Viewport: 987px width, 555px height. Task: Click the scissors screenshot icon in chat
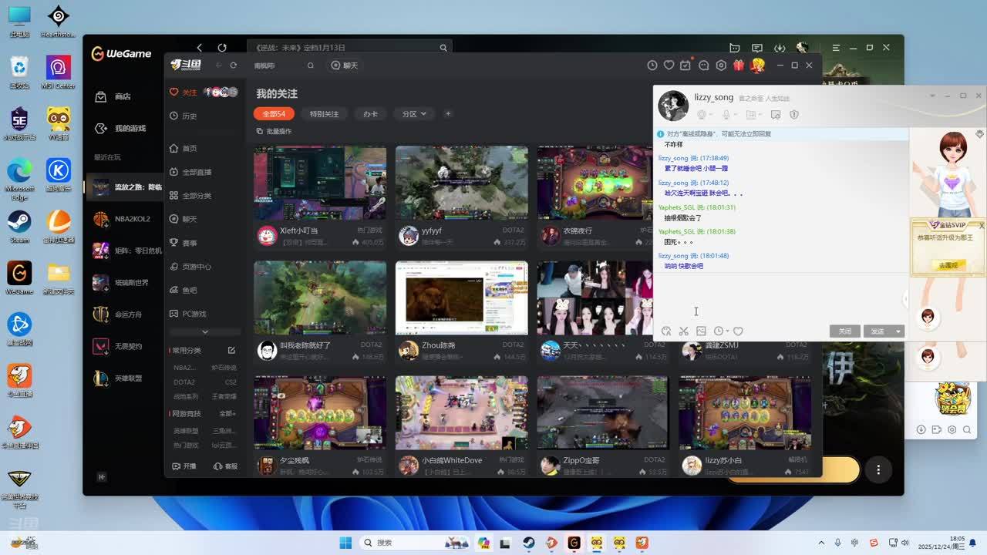coord(683,331)
